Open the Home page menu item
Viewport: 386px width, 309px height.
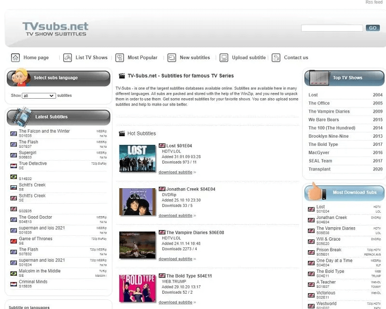pyautogui.click(x=36, y=57)
